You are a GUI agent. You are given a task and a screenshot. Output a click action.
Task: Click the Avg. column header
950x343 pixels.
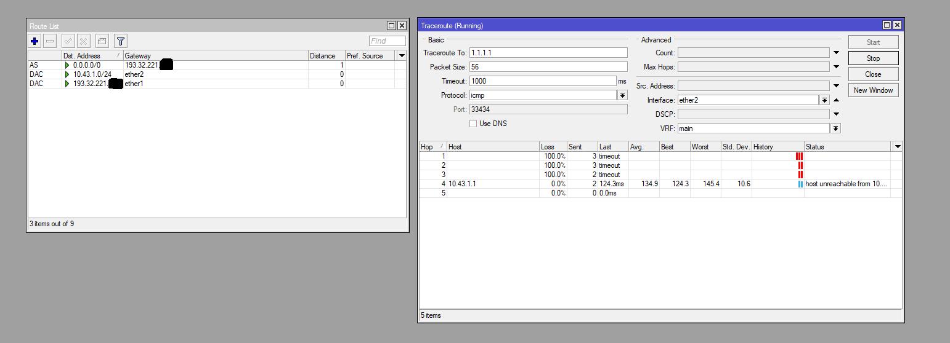point(644,146)
